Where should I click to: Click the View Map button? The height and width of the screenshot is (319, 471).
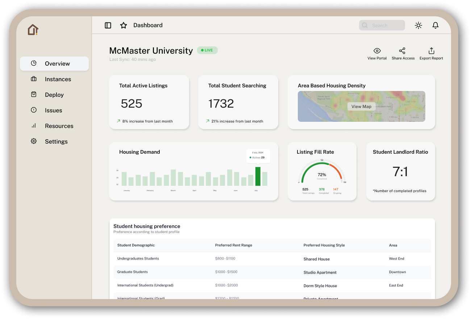pyautogui.click(x=361, y=107)
